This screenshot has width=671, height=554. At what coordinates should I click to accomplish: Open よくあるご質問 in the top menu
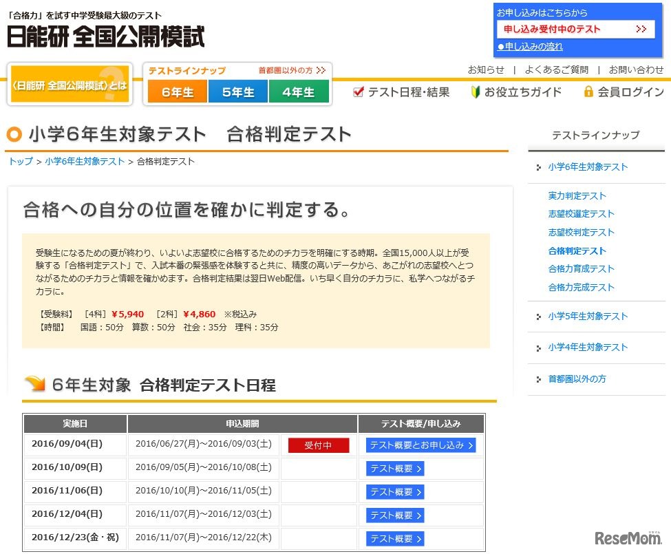pos(556,70)
